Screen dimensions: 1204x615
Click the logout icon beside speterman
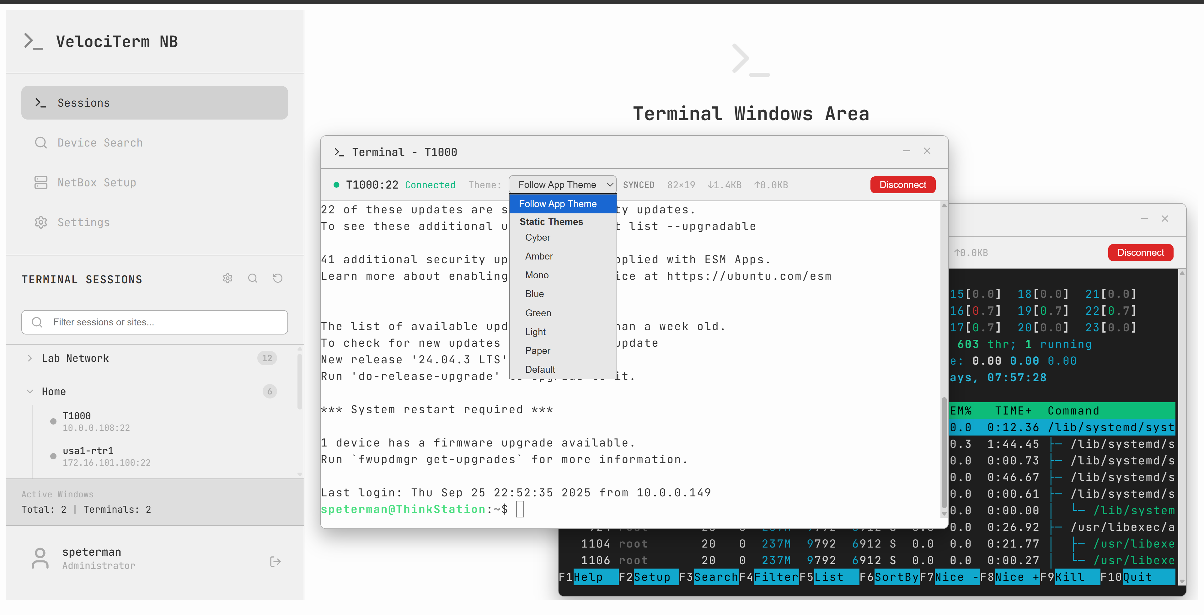coord(275,561)
